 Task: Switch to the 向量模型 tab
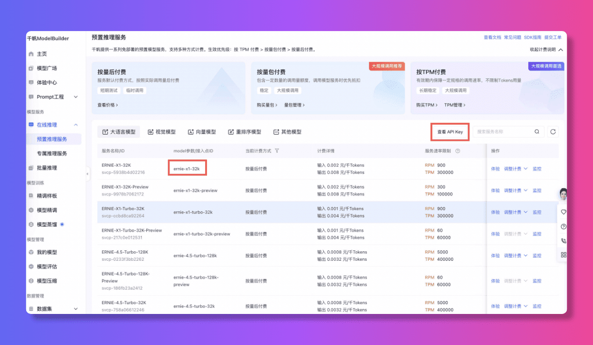point(202,132)
